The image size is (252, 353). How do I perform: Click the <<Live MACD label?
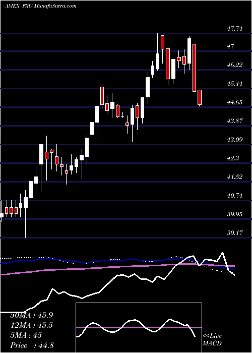click(212, 340)
